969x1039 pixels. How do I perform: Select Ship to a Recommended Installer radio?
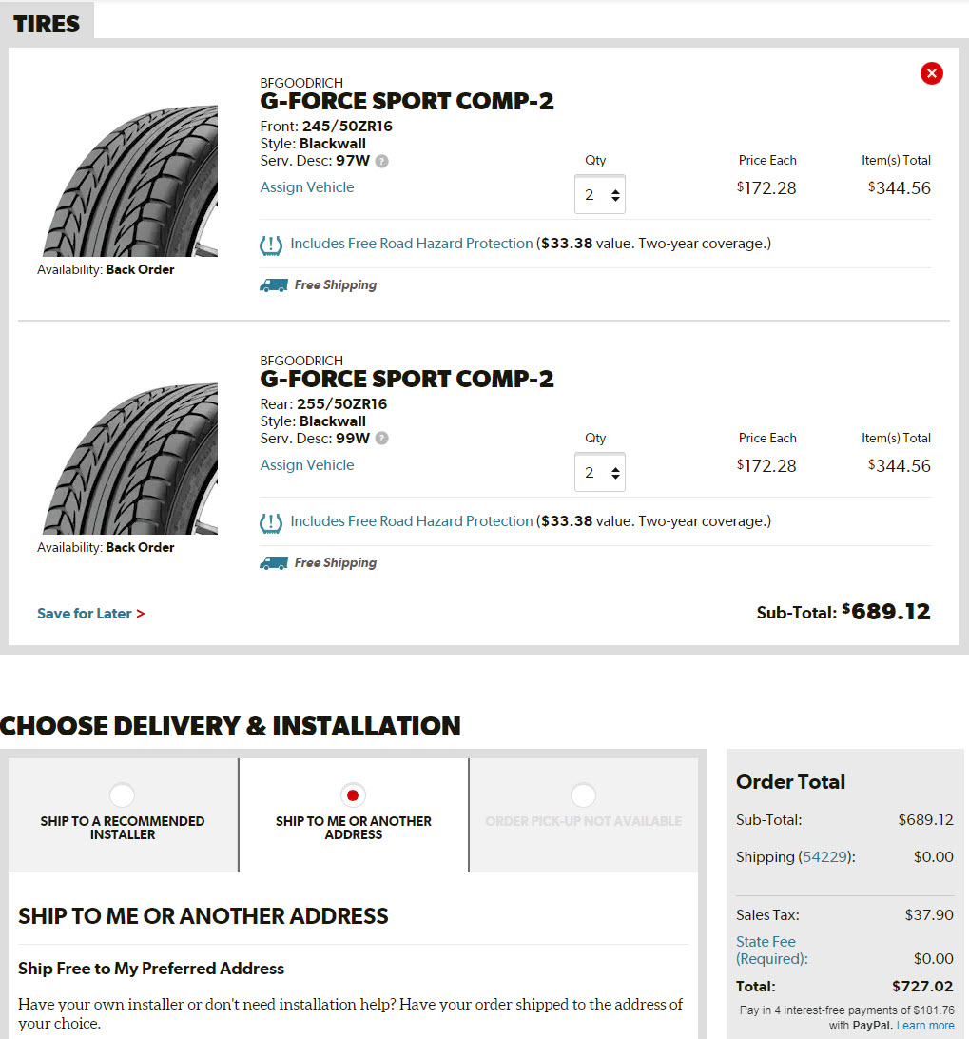(x=122, y=794)
